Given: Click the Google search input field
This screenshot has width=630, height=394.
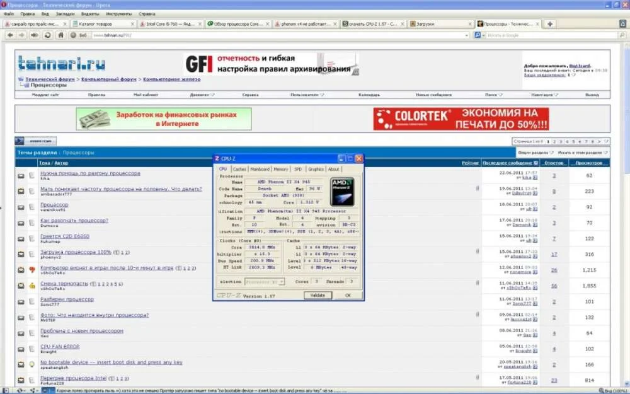Looking at the screenshot, I should click(x=551, y=35).
